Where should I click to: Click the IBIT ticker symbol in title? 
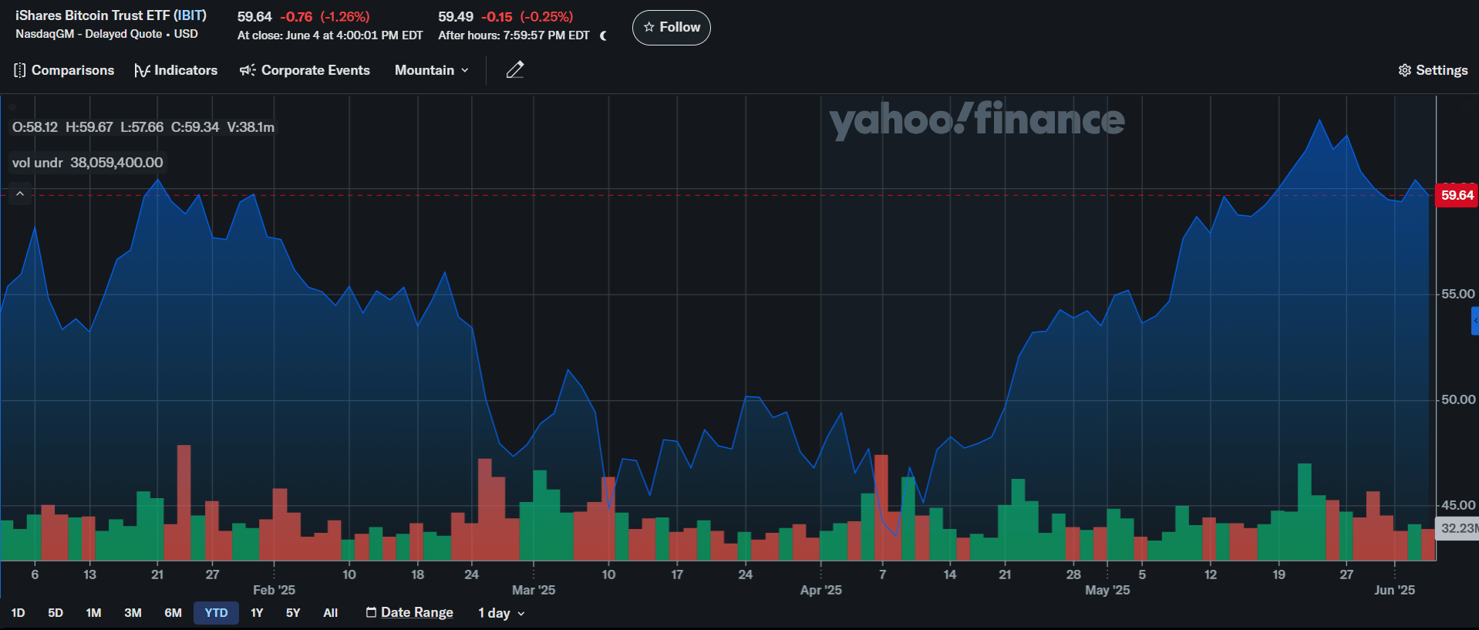click(x=190, y=15)
